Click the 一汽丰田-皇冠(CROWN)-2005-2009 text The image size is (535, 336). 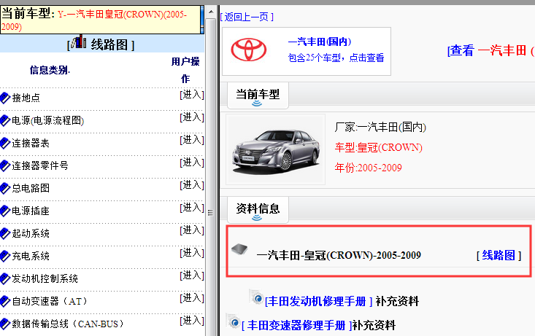pos(339,255)
